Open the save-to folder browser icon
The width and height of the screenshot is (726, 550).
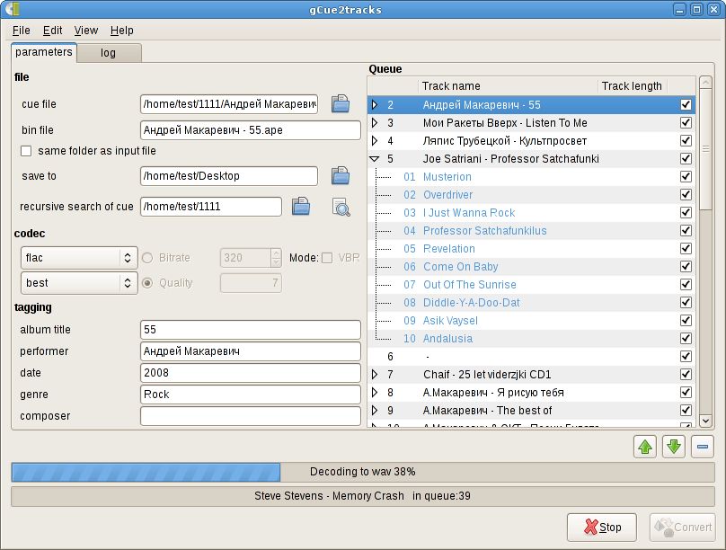[x=340, y=175]
